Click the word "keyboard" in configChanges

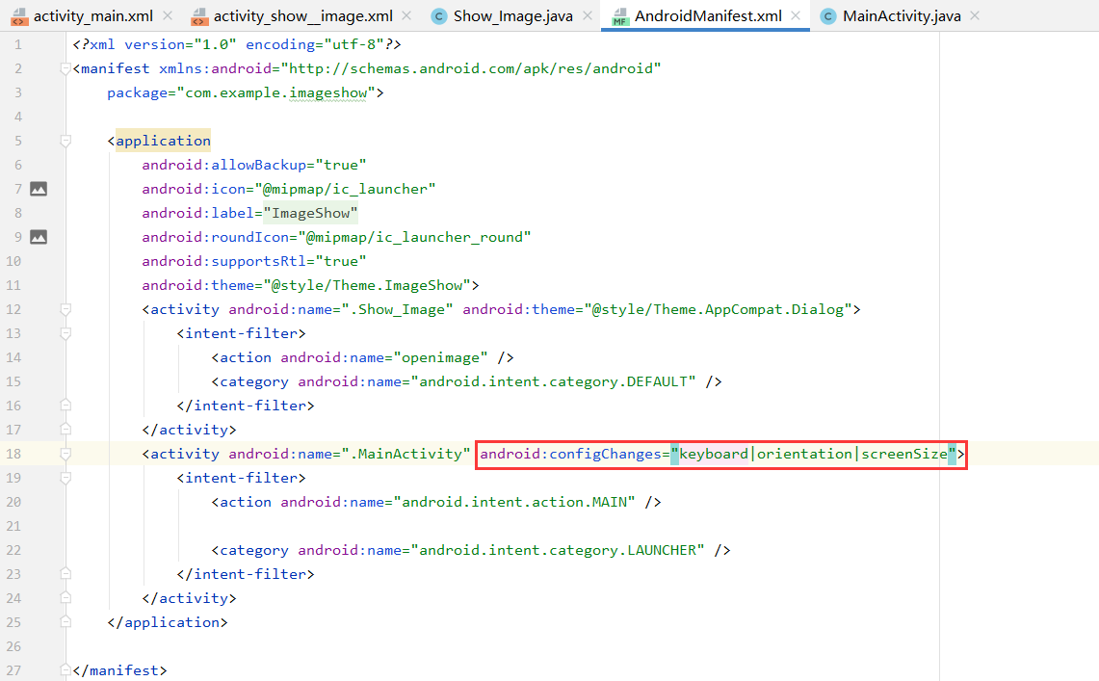(714, 454)
